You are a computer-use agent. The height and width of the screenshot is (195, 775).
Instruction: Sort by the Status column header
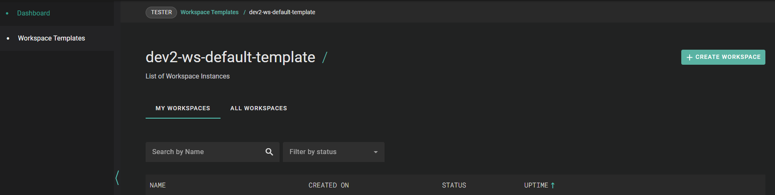(454, 185)
